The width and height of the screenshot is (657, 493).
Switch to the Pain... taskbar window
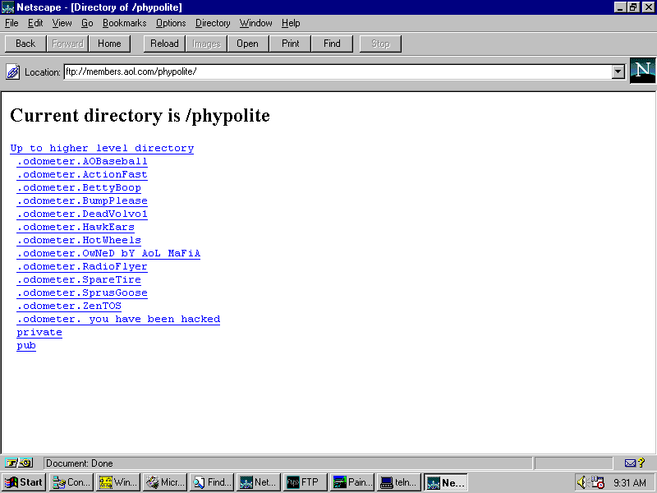(x=353, y=482)
